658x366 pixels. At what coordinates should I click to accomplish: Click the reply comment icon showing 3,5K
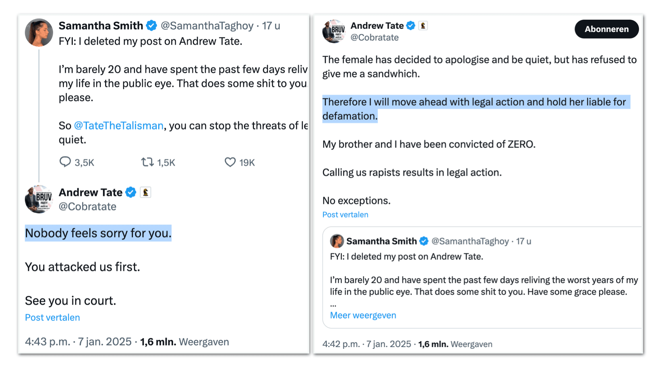pos(65,162)
